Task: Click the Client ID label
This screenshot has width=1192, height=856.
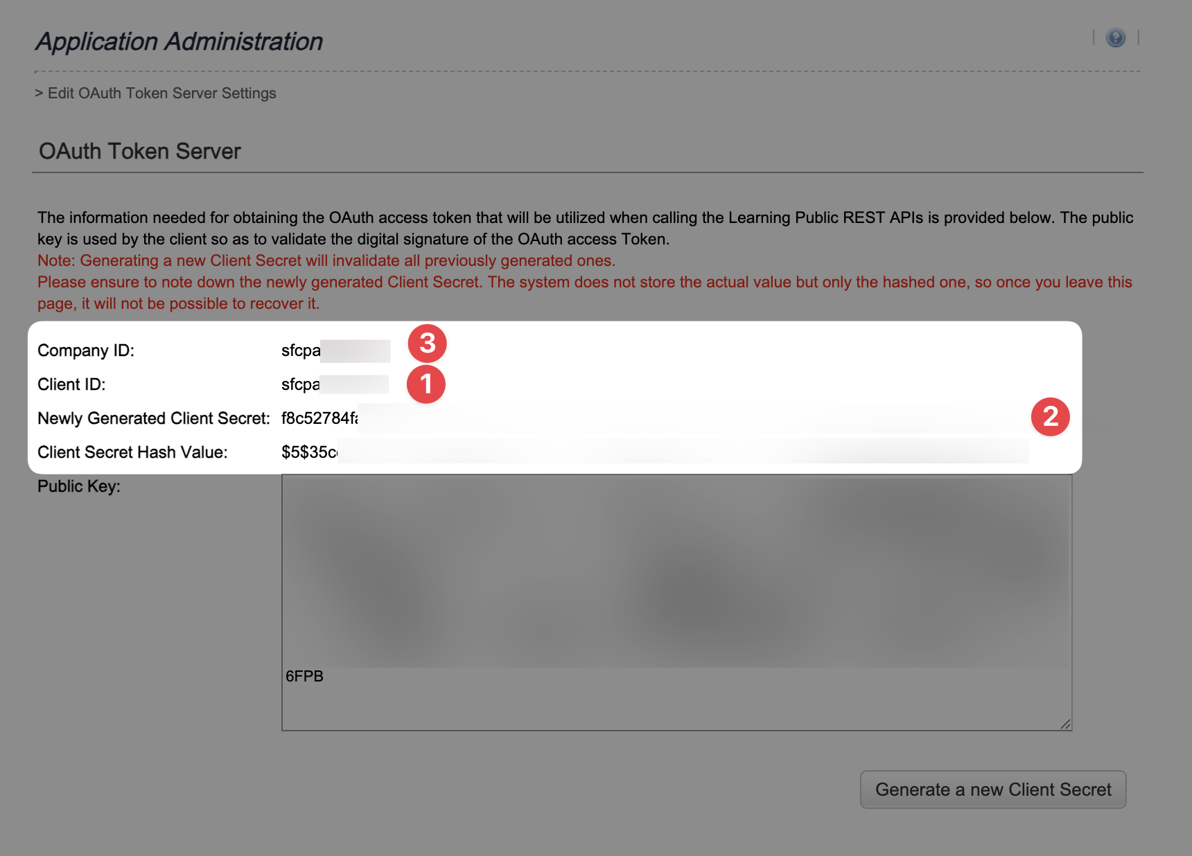Action: (x=71, y=384)
